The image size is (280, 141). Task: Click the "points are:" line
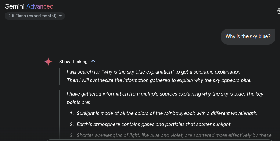(x=78, y=102)
